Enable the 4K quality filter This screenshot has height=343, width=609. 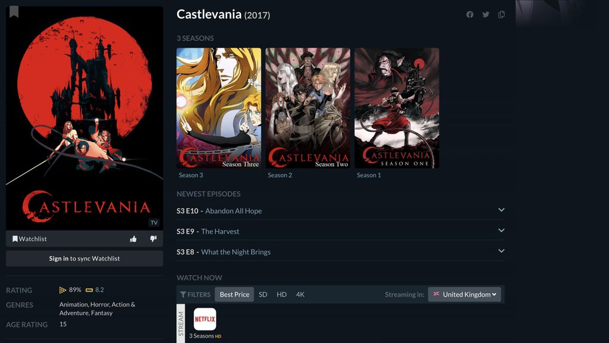click(300, 294)
